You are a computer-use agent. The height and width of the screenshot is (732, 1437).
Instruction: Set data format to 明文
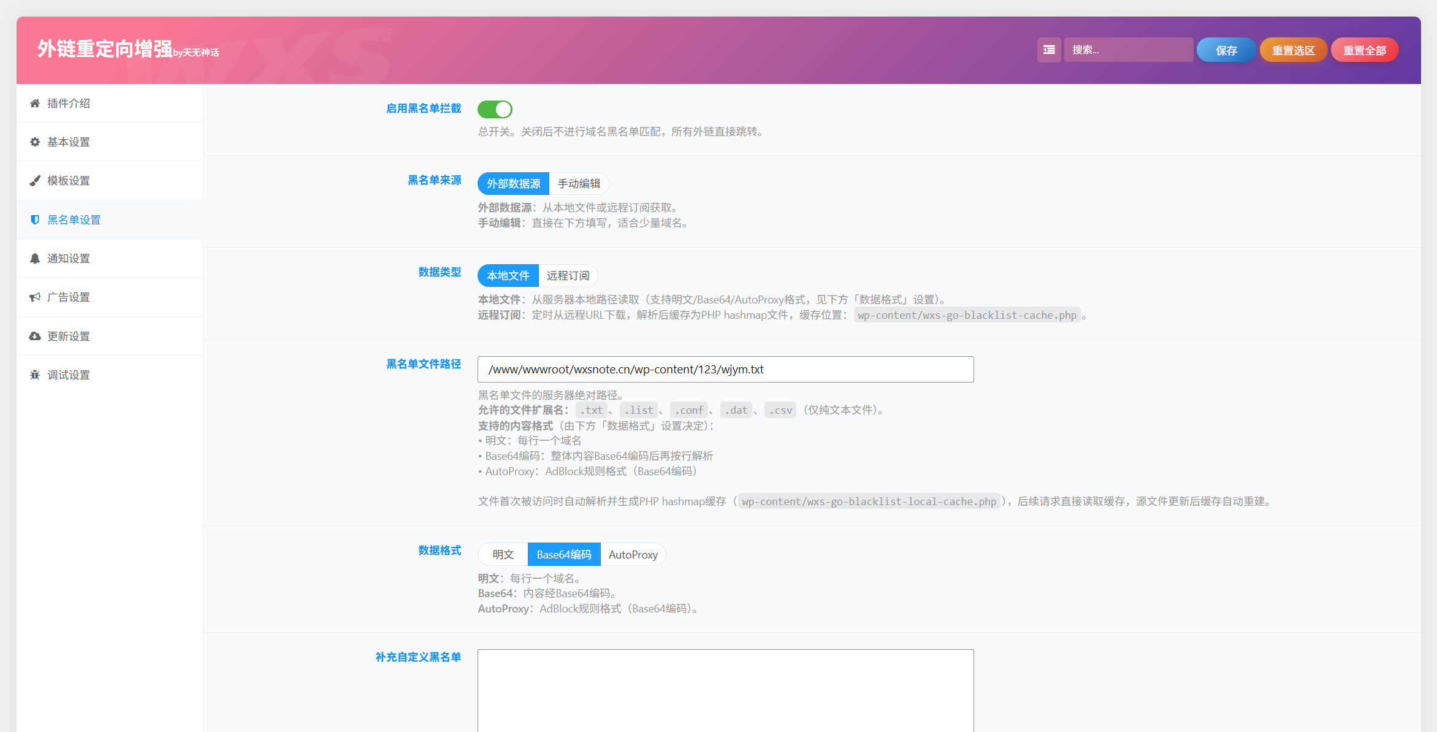pos(503,554)
